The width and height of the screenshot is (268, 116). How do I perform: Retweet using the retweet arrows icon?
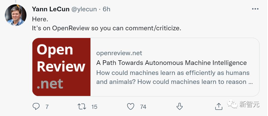click(x=82, y=107)
